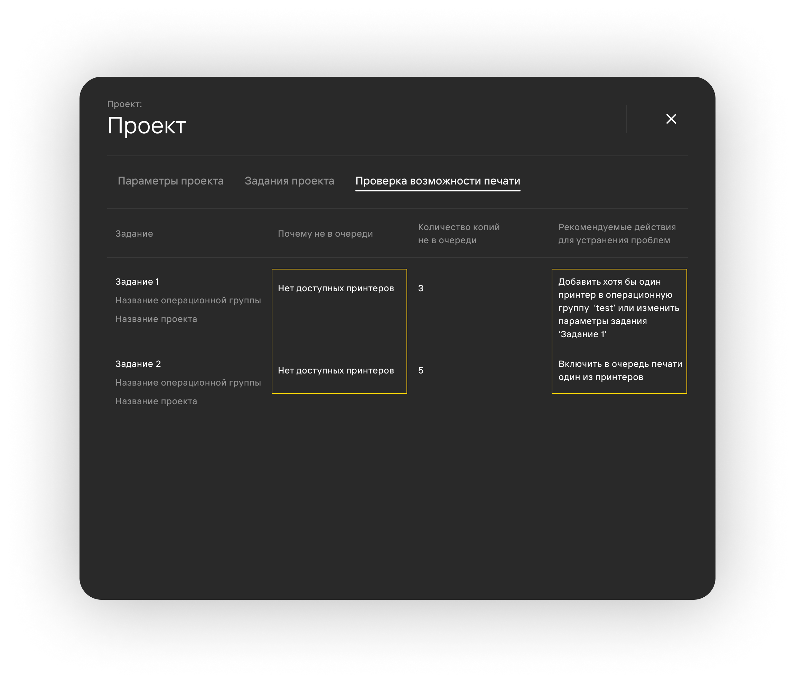Open the Параметры проекта tab
This screenshot has height=682, width=795.
[x=170, y=181]
